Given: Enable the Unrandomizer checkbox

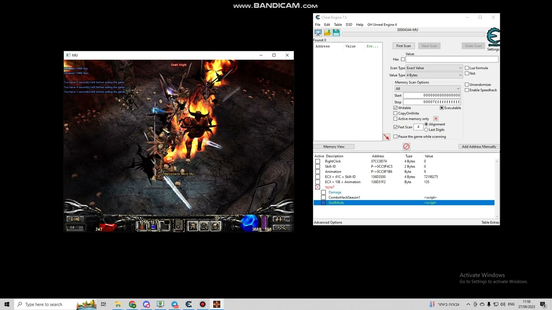Looking at the screenshot, I should point(467,85).
